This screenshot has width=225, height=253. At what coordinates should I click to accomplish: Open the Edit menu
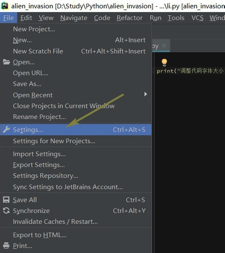coord(26,18)
